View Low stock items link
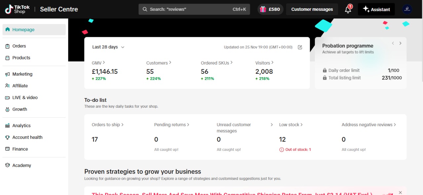 tap(291, 125)
